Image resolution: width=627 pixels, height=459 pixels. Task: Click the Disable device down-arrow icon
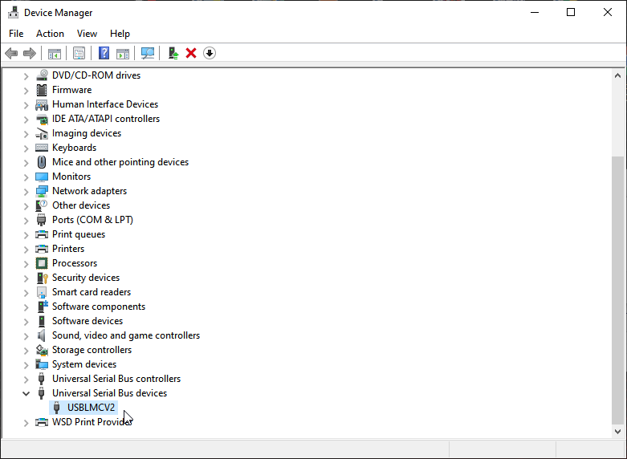coord(210,53)
